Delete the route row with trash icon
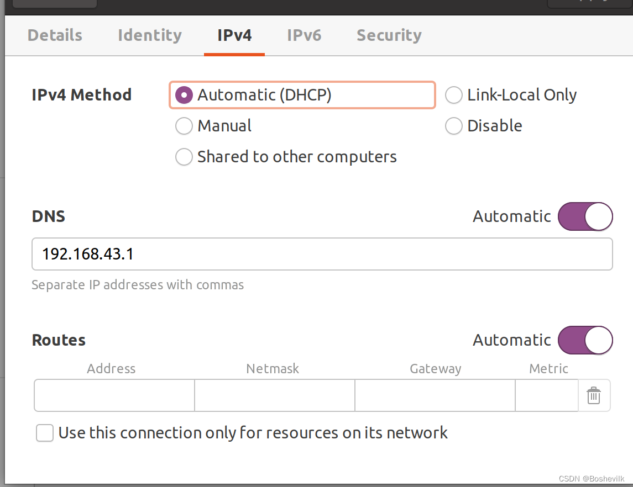The height and width of the screenshot is (487, 633). click(x=594, y=395)
